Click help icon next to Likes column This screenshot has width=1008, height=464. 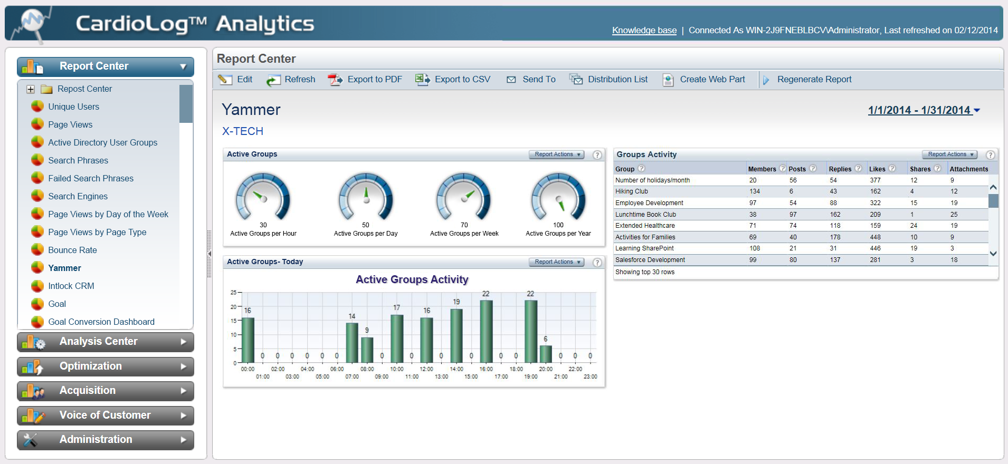(892, 169)
